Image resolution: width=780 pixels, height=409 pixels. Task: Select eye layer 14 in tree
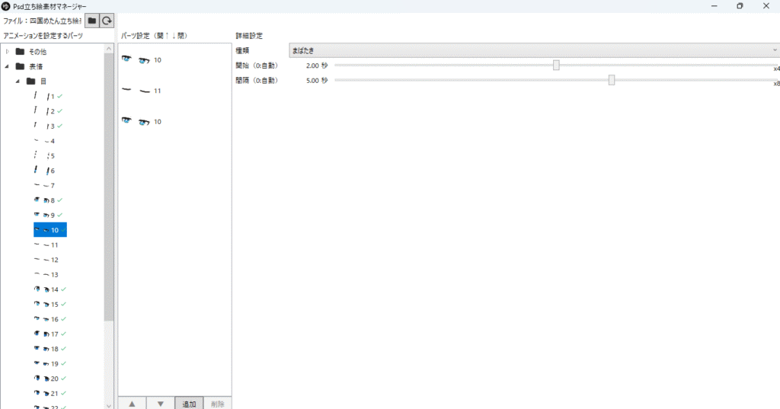(50, 289)
